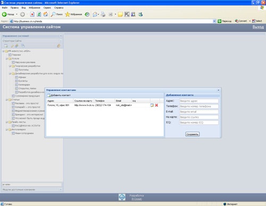This screenshot has width=266, height=206.
Task: Click the ICQ number input field
Action: (199, 123)
